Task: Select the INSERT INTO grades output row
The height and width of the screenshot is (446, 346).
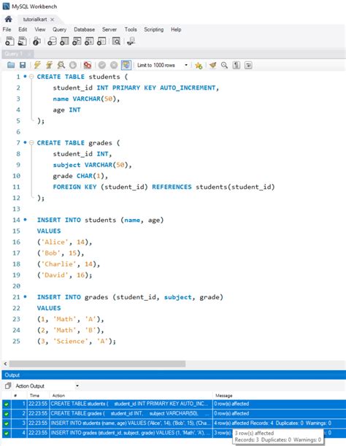Action: tap(174, 433)
